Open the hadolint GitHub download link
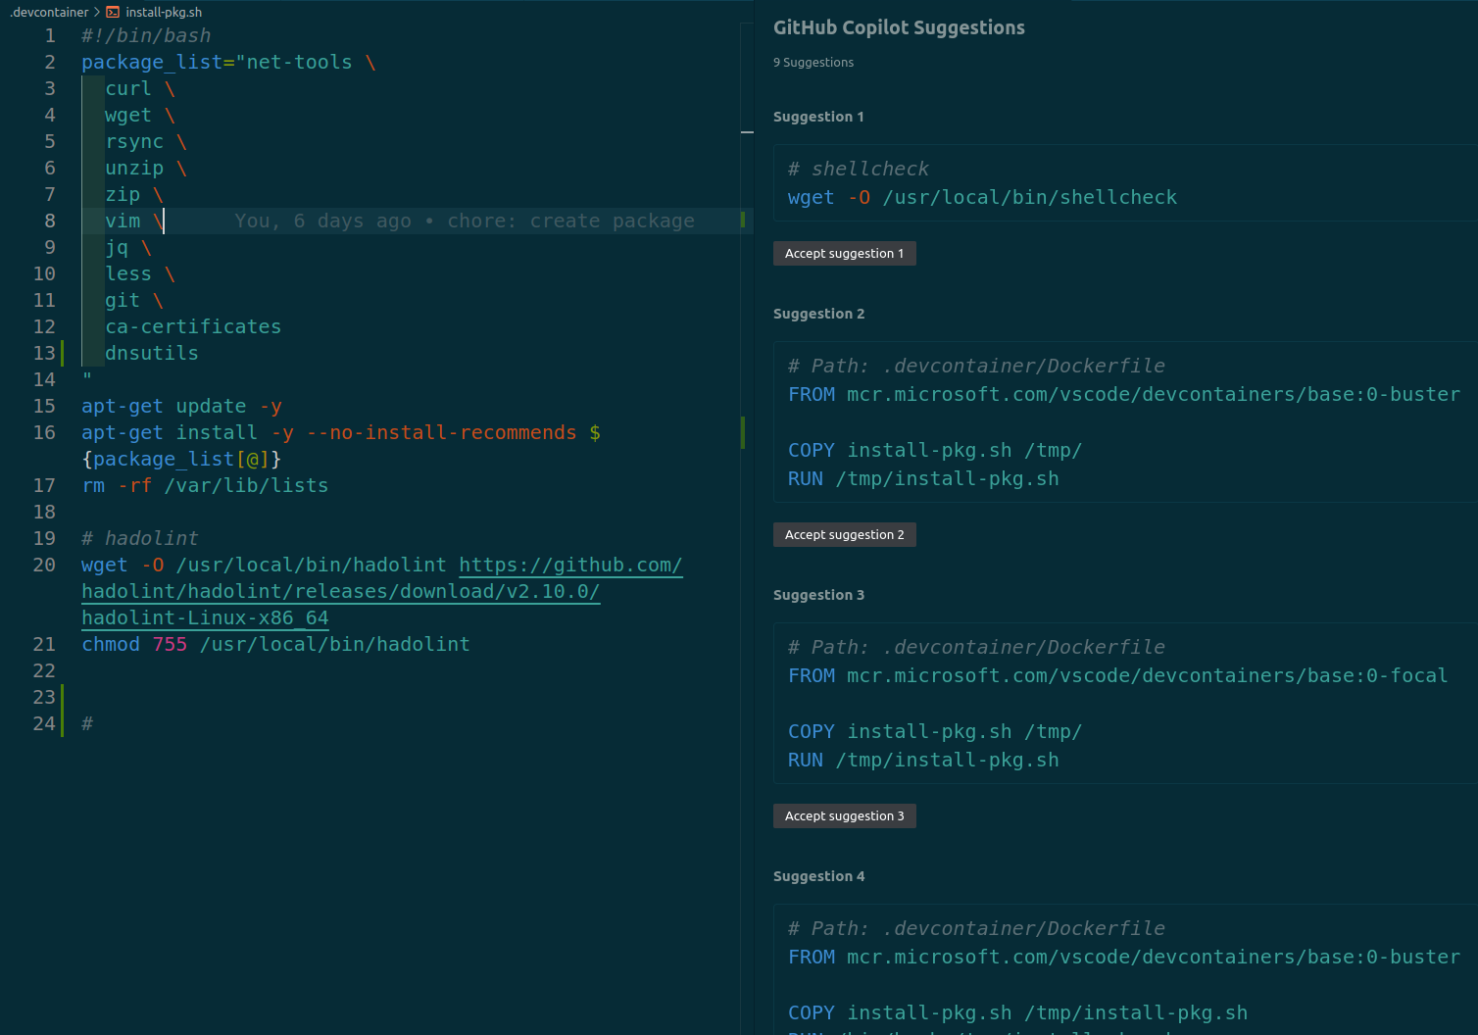The width and height of the screenshot is (1478, 1035). click(x=381, y=591)
